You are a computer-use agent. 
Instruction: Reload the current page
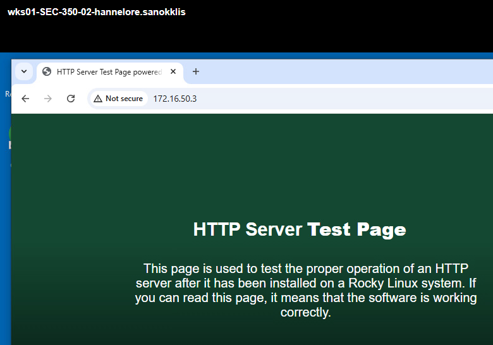[x=71, y=99]
